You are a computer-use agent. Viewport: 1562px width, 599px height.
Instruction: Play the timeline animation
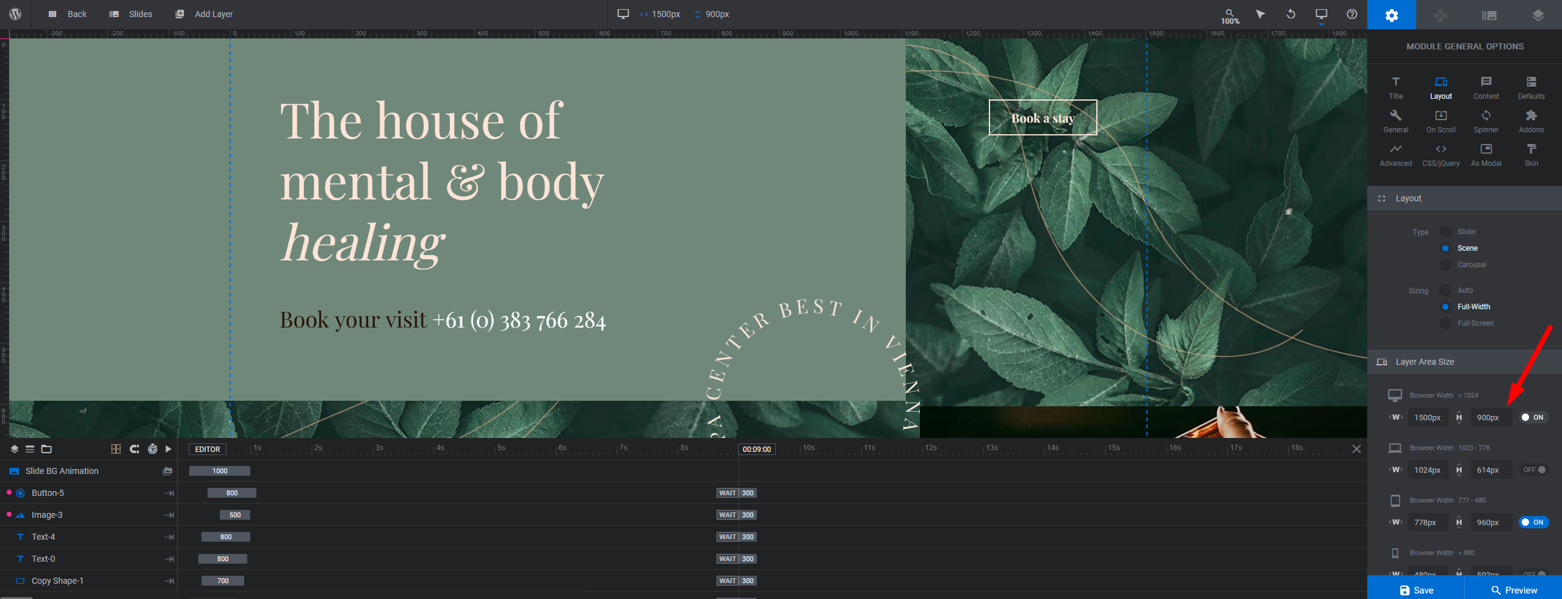point(168,449)
